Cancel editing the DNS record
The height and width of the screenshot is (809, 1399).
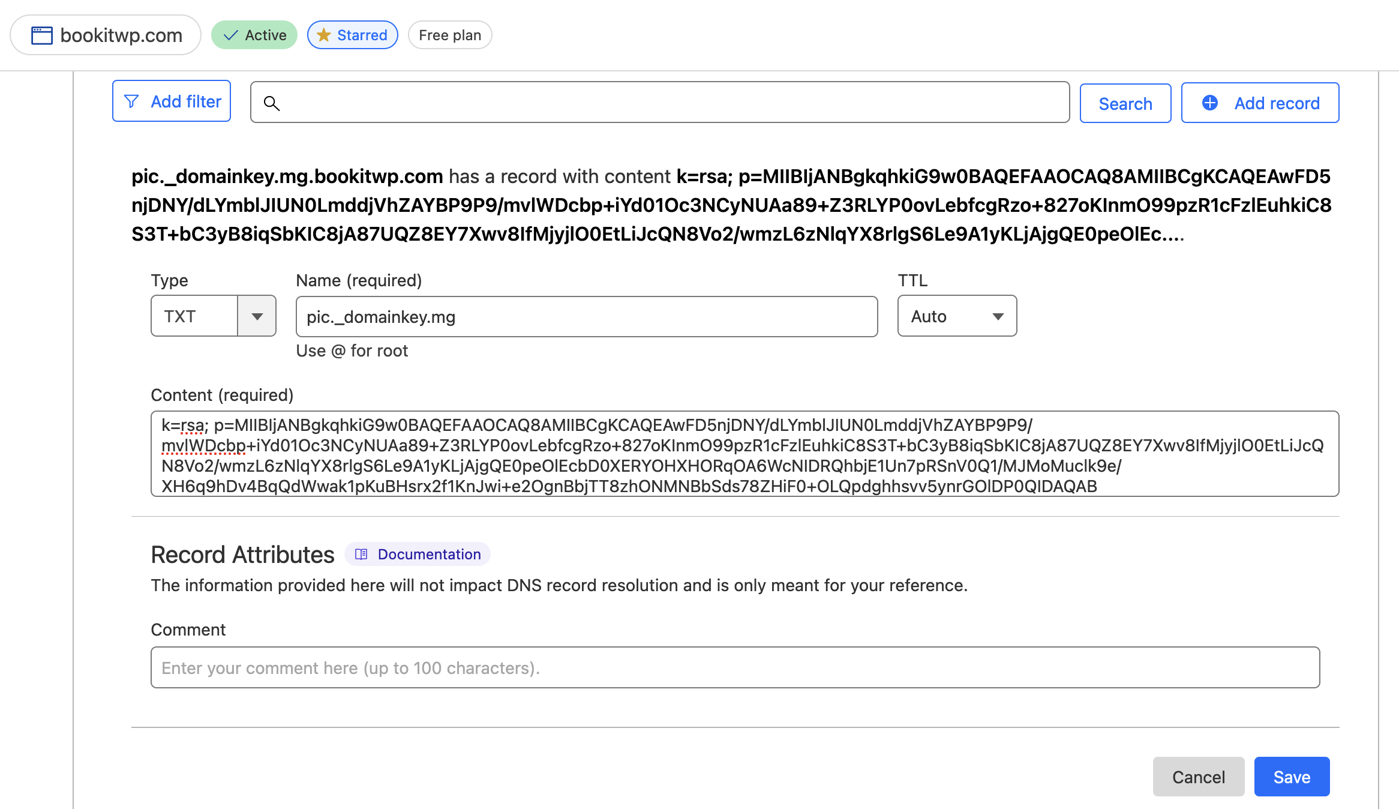click(1198, 777)
